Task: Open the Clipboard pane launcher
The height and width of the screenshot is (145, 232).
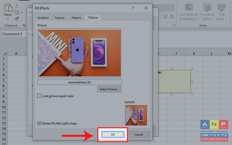Action: pos(24,26)
